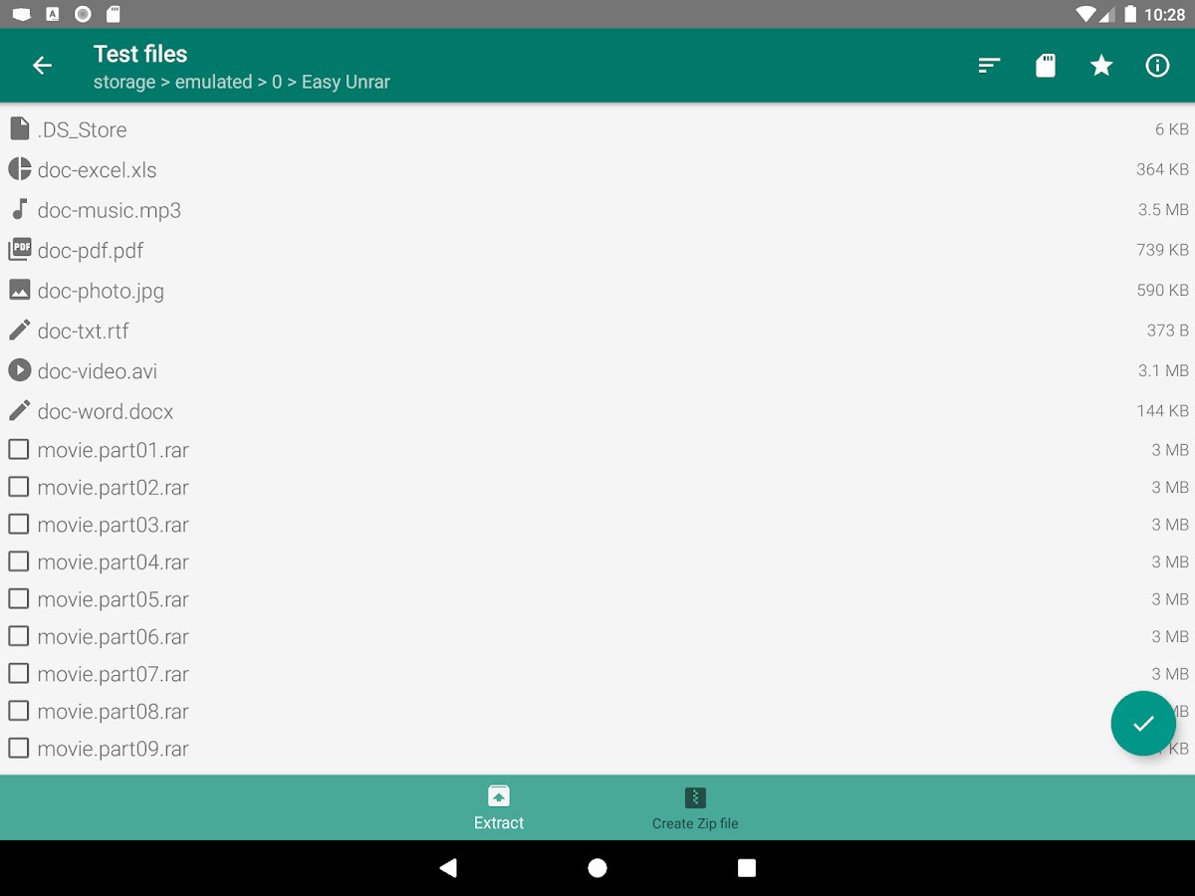This screenshot has height=896, width=1195.
Task: Open the sort options icon
Action: pos(989,66)
